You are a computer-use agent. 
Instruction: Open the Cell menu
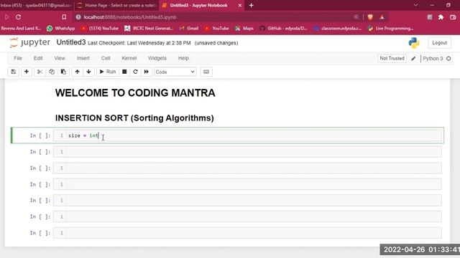click(106, 58)
